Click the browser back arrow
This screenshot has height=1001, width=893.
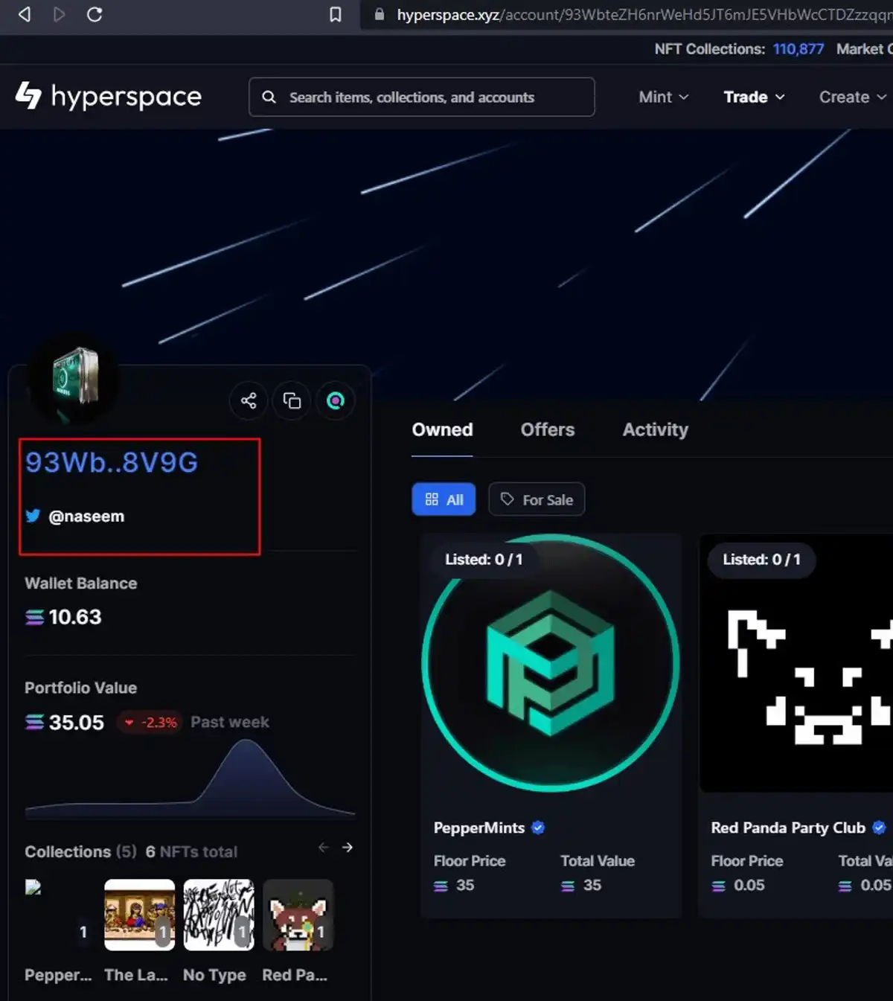pyautogui.click(x=25, y=14)
